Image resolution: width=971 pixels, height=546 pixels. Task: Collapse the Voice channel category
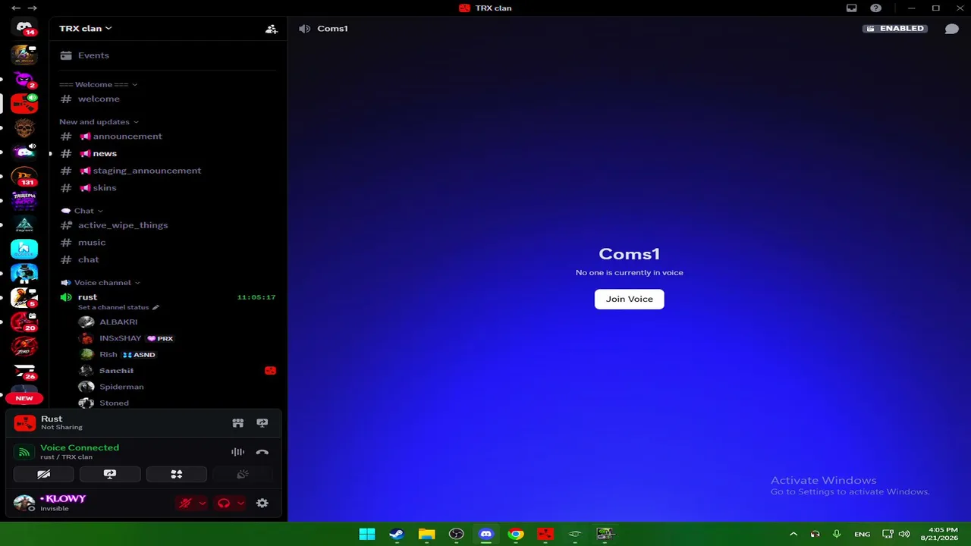100,283
